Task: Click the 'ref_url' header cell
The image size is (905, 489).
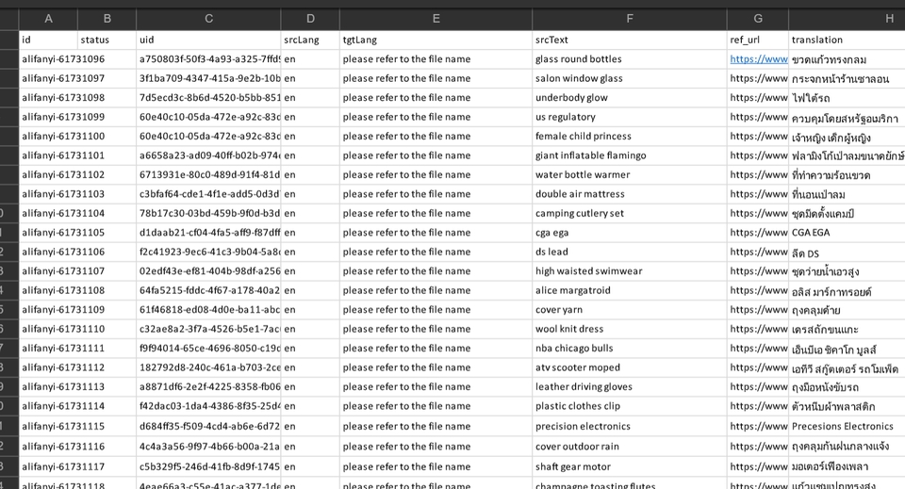Action: [x=758, y=40]
